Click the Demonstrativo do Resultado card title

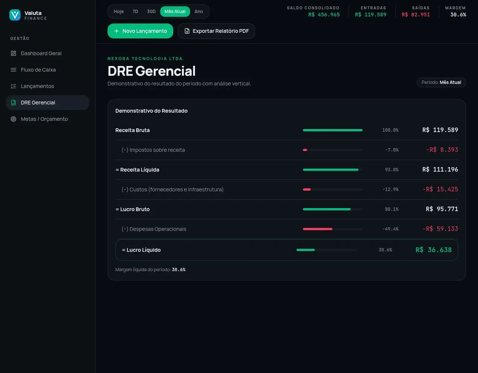152,111
